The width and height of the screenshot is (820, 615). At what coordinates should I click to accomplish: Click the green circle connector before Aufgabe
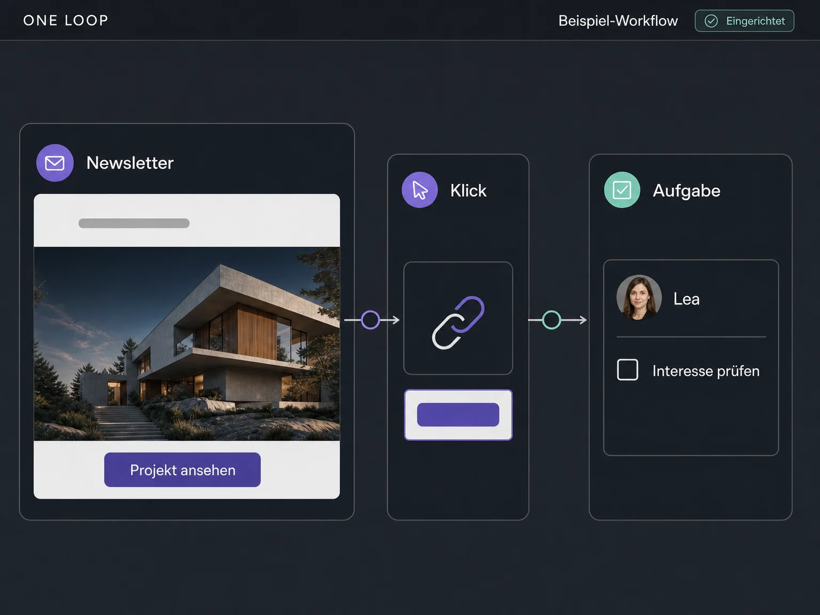coord(551,320)
